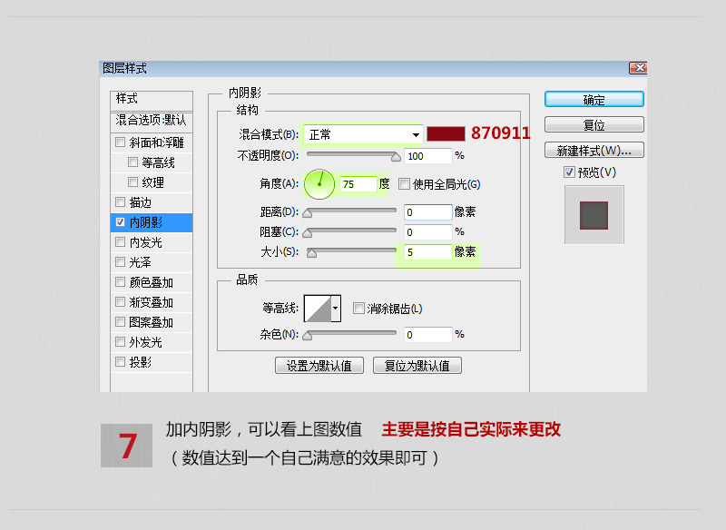Uncheck the 预览 checkbox

(x=570, y=172)
